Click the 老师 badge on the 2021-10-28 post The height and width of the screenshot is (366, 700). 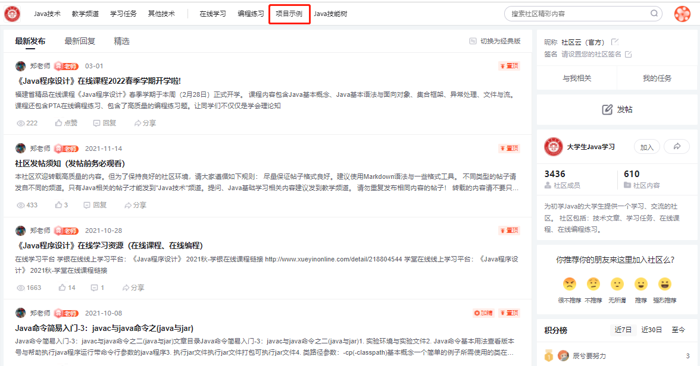click(x=66, y=231)
